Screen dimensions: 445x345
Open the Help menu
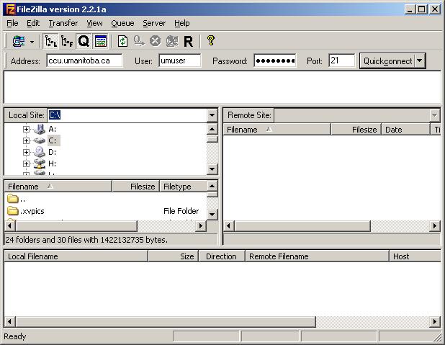pos(182,23)
